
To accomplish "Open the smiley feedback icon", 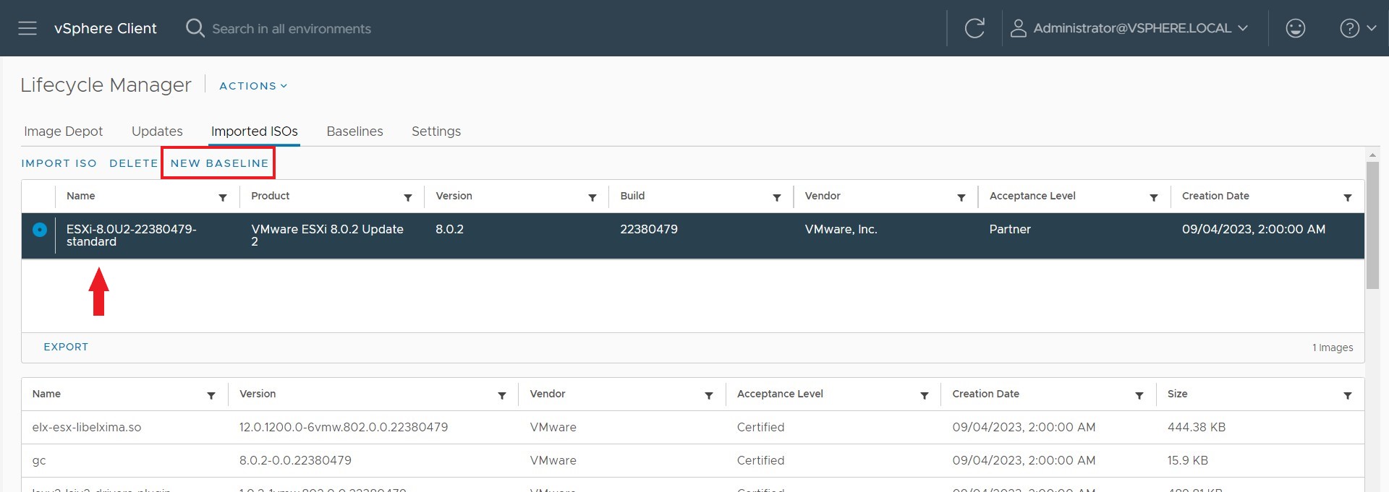I will [x=1295, y=28].
